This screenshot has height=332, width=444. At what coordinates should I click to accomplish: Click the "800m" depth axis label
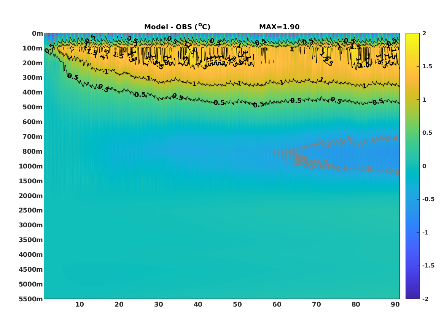(33, 151)
